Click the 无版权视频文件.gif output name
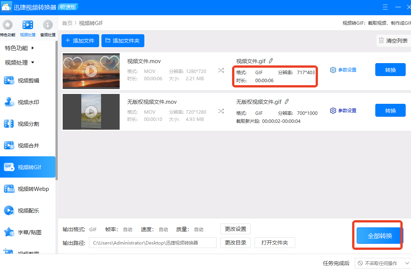This screenshot has width=411, height=270. (259, 102)
